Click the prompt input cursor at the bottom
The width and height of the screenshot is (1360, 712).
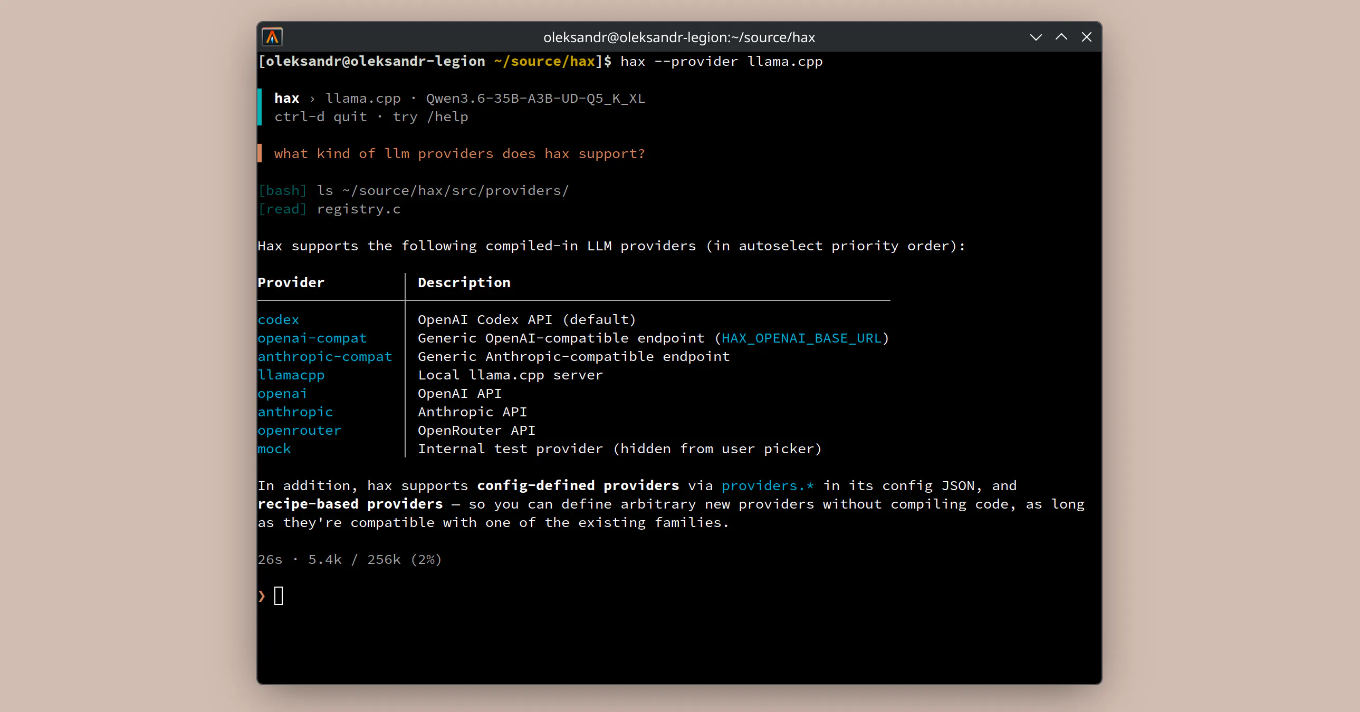tap(279, 596)
